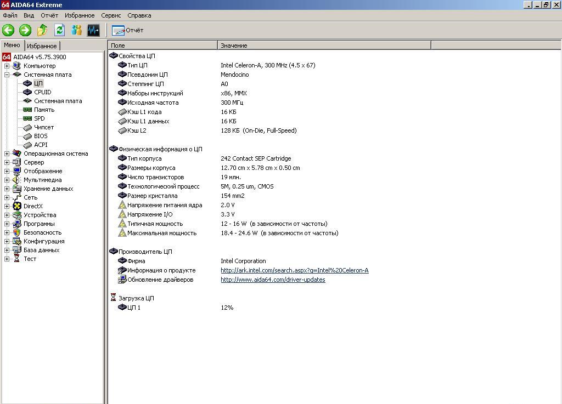Viewport: 562px width, 404px height.
Task: Click the Mendocino value text
Action: (235, 75)
